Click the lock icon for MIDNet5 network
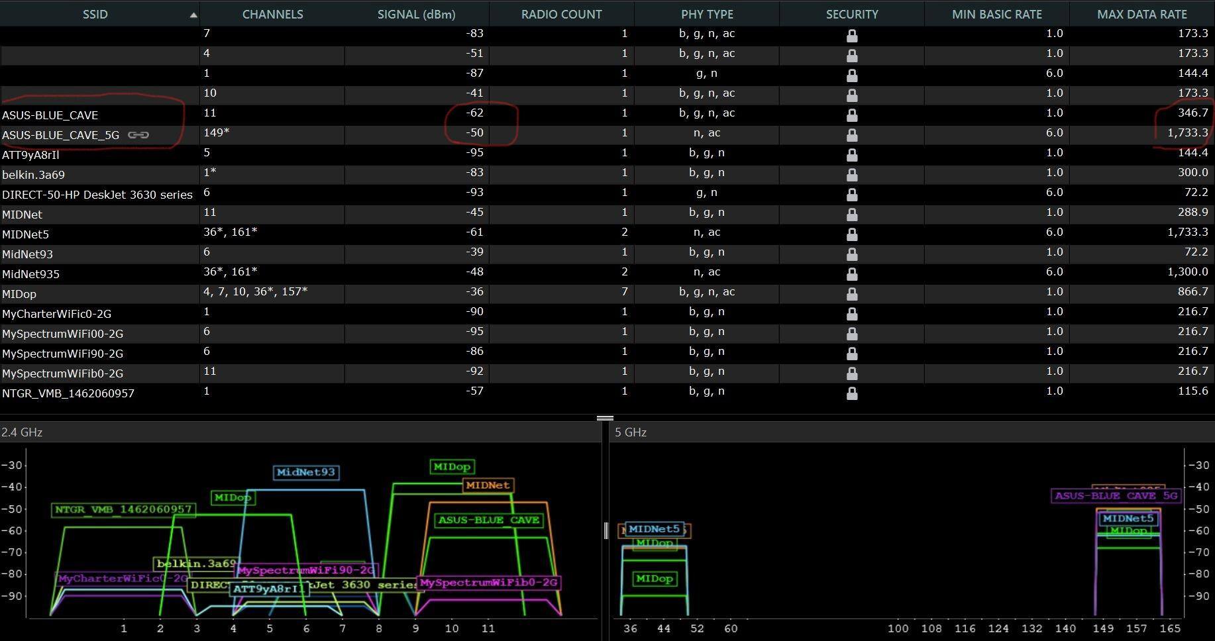 pyautogui.click(x=852, y=234)
